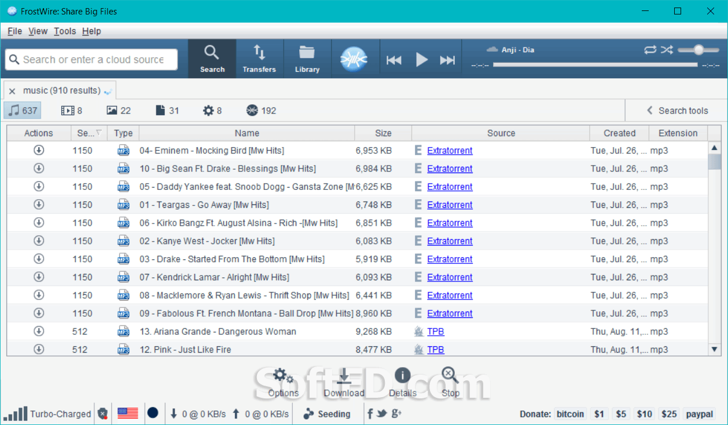This screenshot has width=728, height=425.
Task: Download Daddy Yankee - Gansta Zone via action icon
Action: [39, 186]
